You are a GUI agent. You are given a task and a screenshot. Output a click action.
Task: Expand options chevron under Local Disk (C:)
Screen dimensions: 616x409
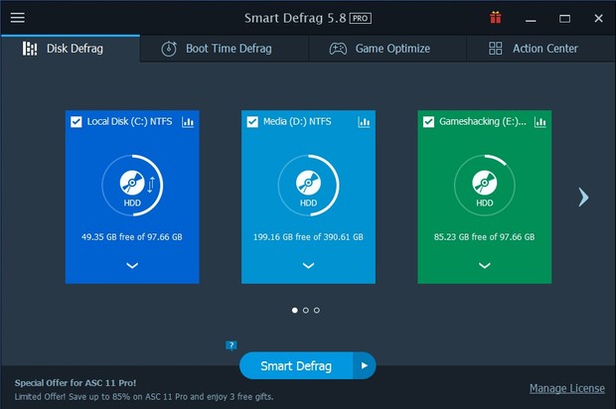pyautogui.click(x=132, y=266)
